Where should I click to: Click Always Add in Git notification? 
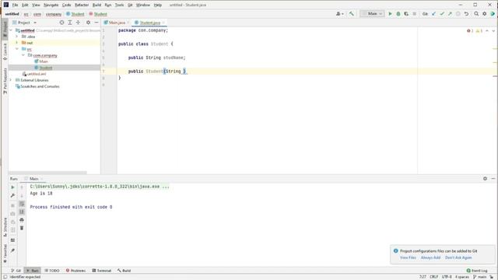point(430,257)
